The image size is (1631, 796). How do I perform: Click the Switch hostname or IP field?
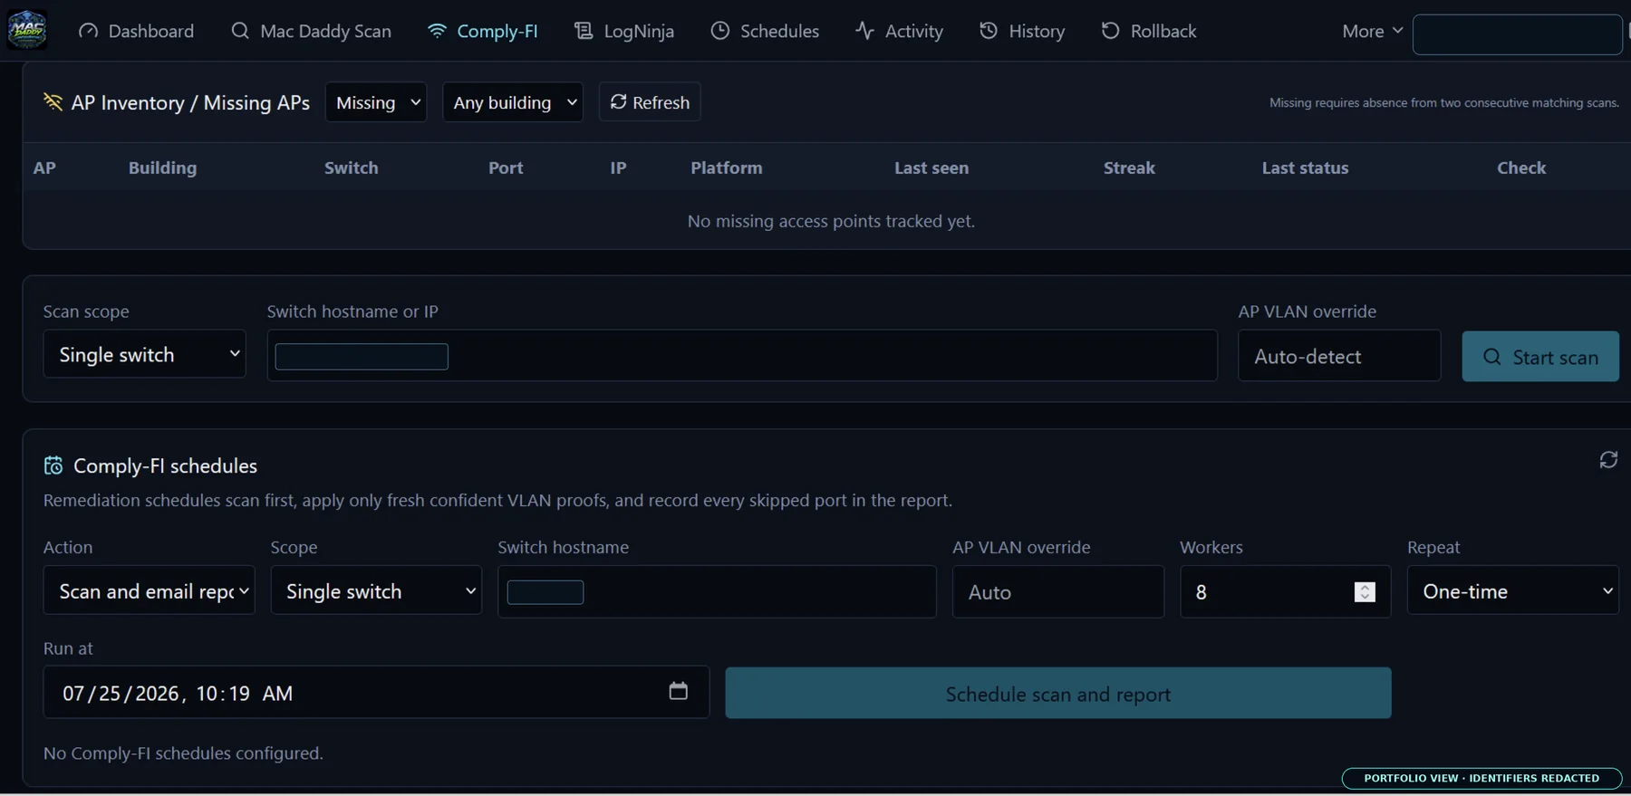742,356
